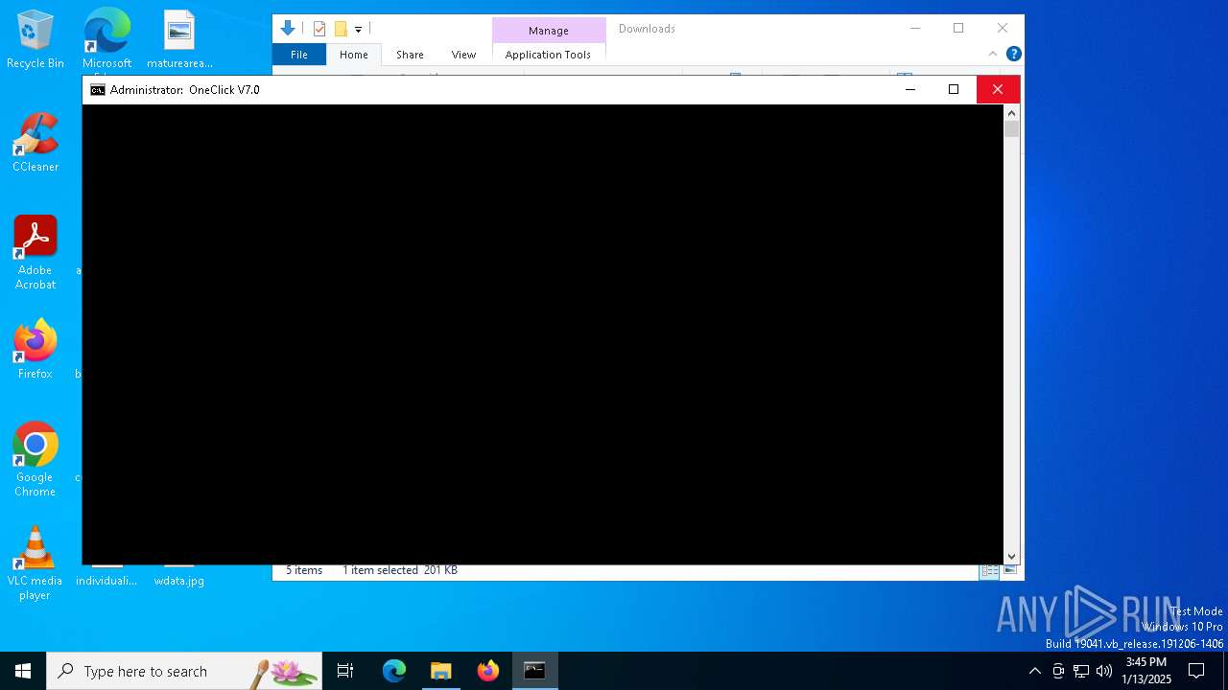Click the Downloads window back-arrow quick access icon
Image resolution: width=1228 pixels, height=690 pixels.
pos(287,29)
